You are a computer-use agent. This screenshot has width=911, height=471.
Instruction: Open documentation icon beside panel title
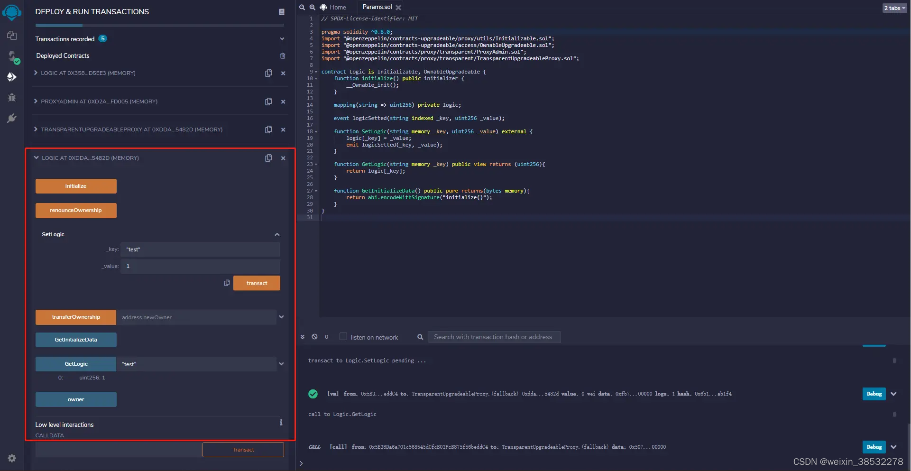click(281, 12)
